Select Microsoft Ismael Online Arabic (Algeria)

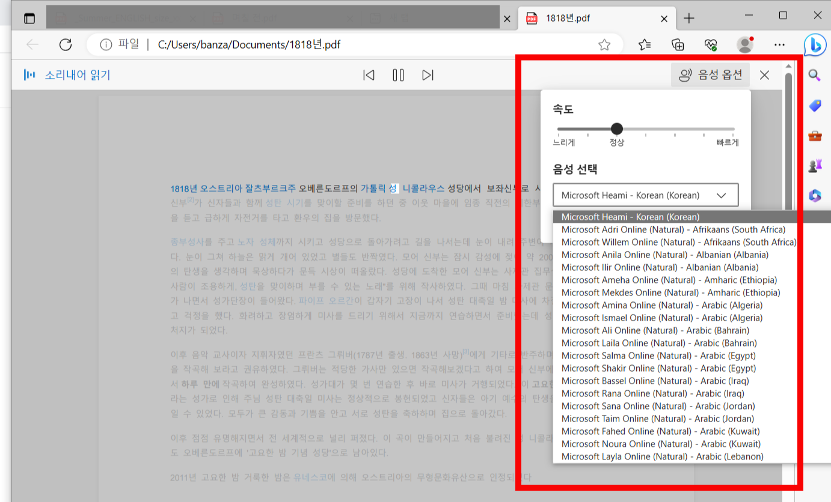pos(691,318)
